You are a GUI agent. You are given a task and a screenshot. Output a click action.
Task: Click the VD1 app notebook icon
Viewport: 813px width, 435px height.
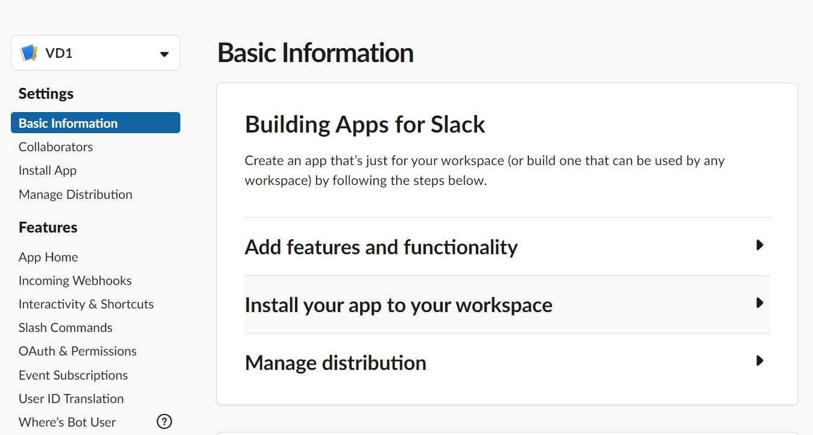click(x=29, y=53)
